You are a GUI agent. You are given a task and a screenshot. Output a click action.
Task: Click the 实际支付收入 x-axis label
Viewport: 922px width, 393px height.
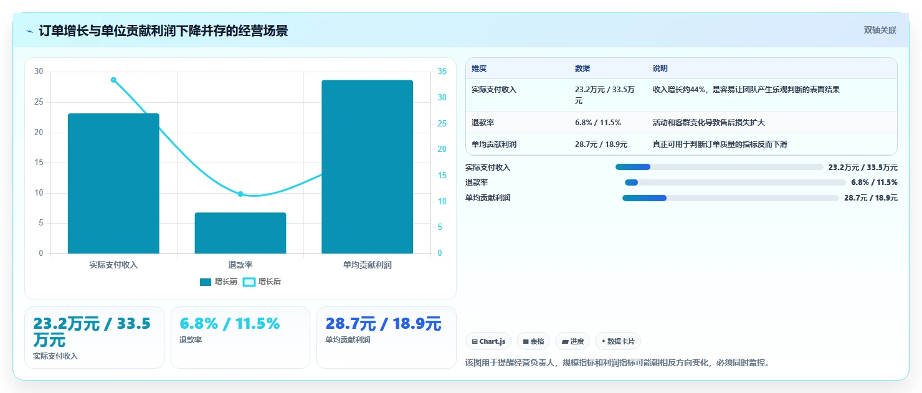coord(113,265)
